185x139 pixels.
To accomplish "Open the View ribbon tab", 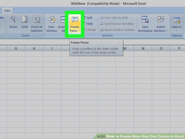I will click(7, 10).
